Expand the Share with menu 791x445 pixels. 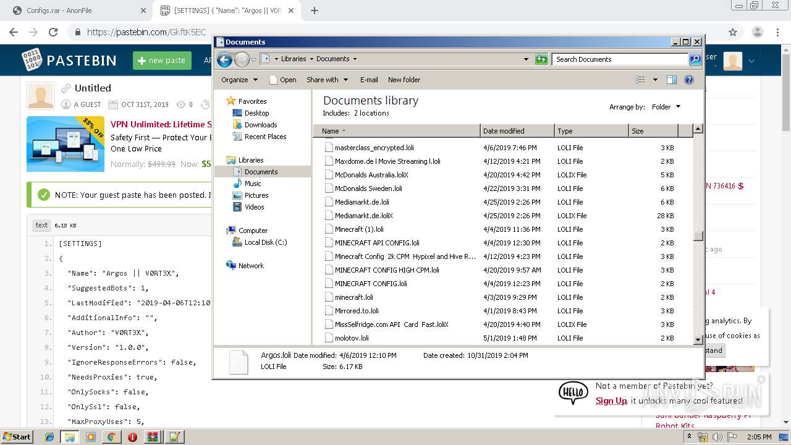pyautogui.click(x=328, y=80)
